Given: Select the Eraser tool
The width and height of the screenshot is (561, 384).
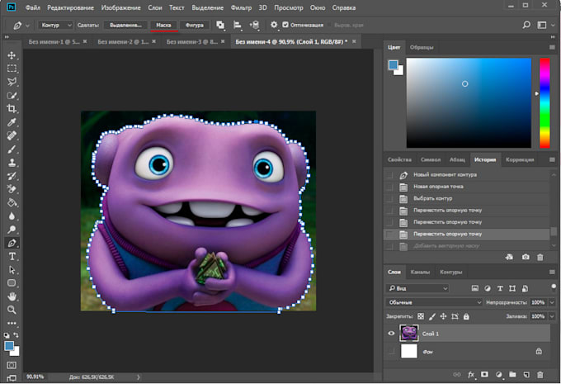Looking at the screenshot, I should pyautogui.click(x=12, y=189).
